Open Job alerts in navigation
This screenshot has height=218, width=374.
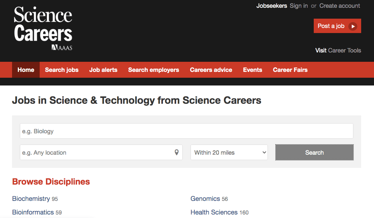[103, 70]
